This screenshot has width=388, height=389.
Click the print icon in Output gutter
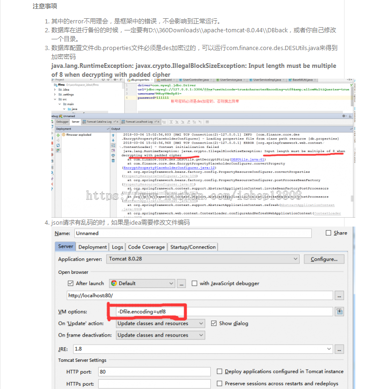tap(113, 155)
